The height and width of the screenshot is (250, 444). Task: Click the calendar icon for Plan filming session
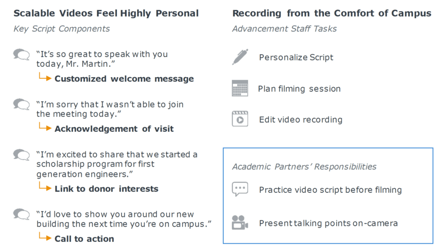[240, 88]
